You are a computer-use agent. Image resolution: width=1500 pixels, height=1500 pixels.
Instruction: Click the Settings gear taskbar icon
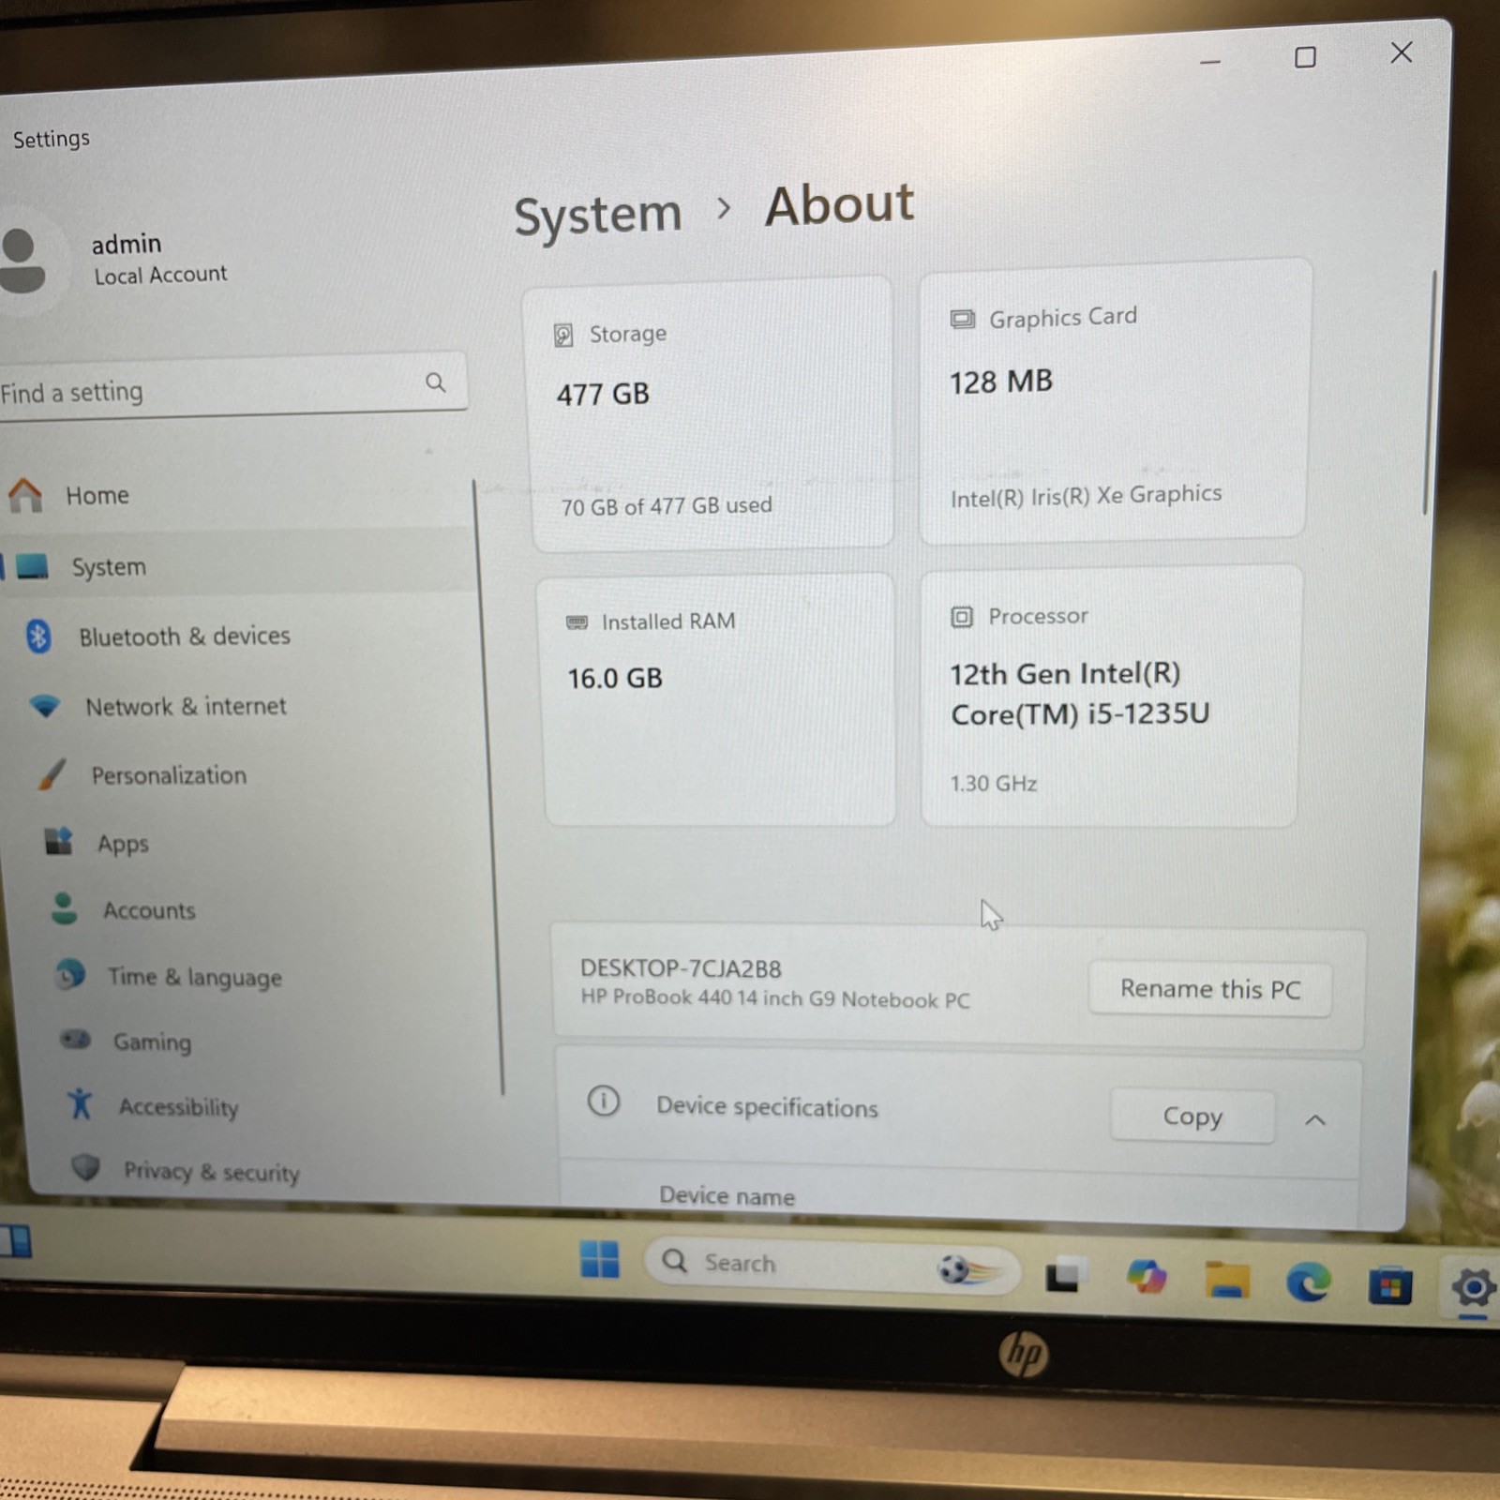pos(1473,1287)
